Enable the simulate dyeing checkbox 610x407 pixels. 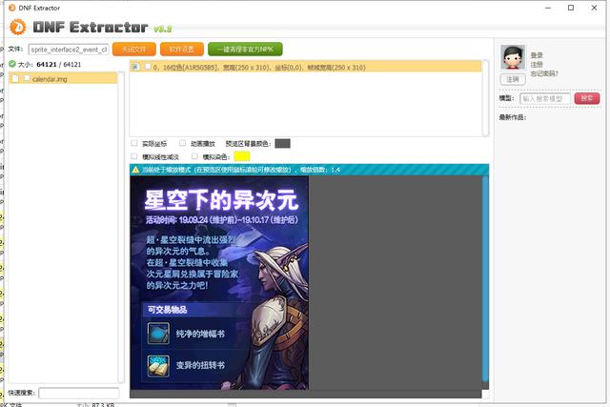(194, 156)
